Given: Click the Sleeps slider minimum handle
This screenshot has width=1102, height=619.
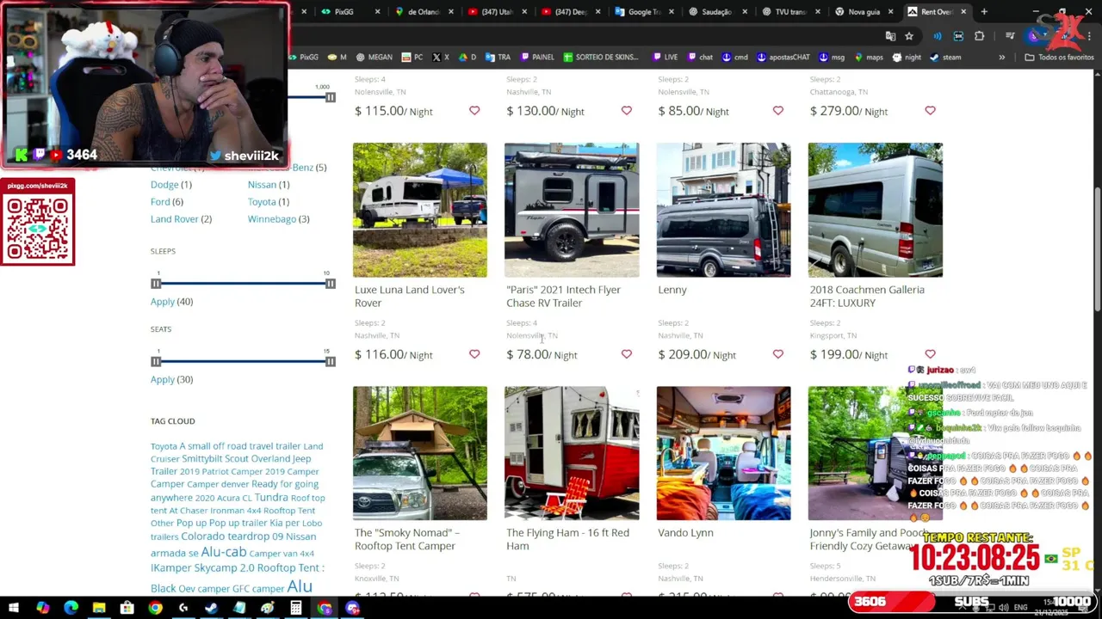Looking at the screenshot, I should pyautogui.click(x=156, y=283).
